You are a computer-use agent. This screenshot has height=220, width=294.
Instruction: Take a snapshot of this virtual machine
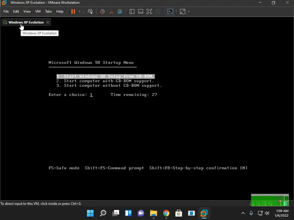click(x=102, y=11)
